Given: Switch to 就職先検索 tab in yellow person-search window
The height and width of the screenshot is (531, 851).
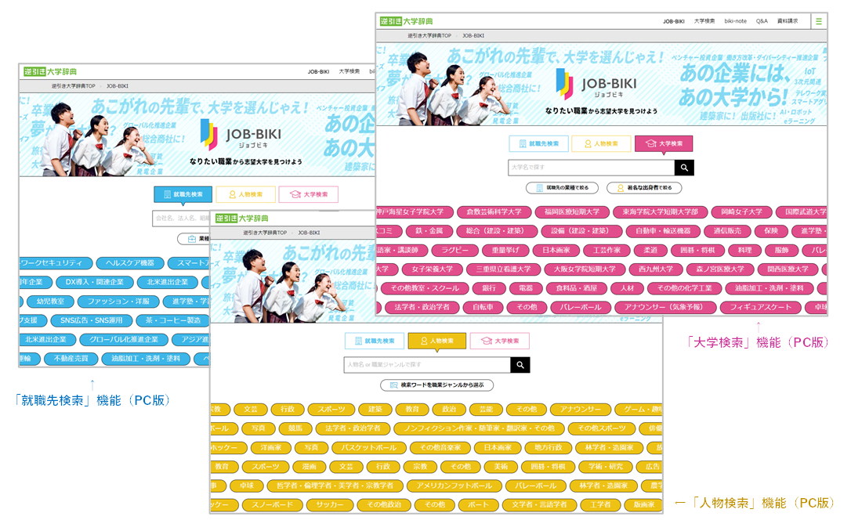Looking at the screenshot, I should coord(375,341).
